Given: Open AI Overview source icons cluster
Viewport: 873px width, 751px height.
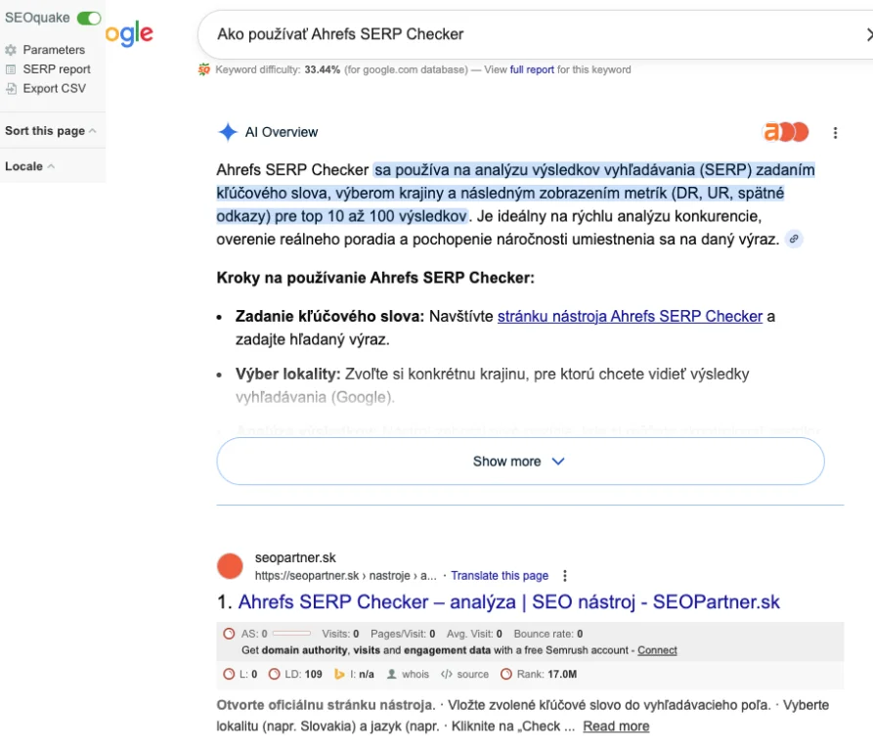Looking at the screenshot, I should (785, 132).
